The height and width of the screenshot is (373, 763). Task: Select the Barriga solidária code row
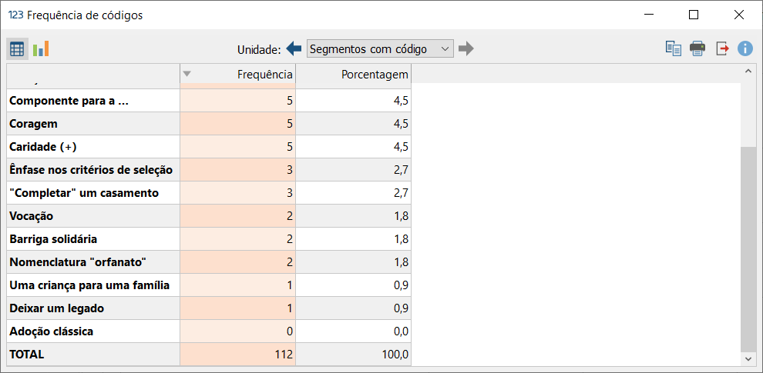click(x=209, y=239)
